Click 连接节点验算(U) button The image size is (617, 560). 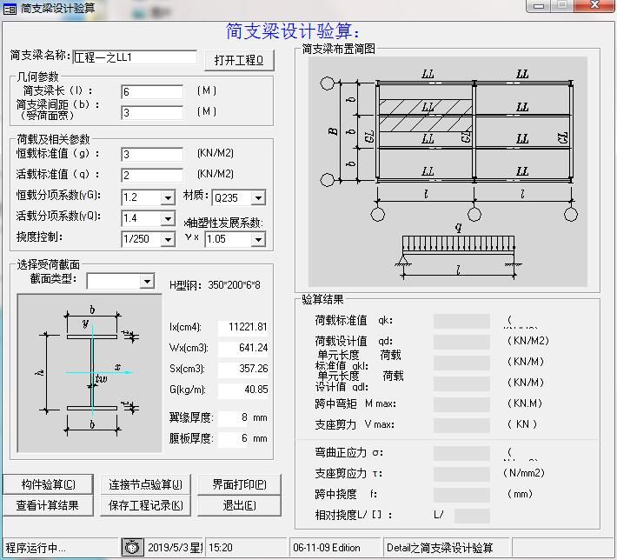pos(145,484)
